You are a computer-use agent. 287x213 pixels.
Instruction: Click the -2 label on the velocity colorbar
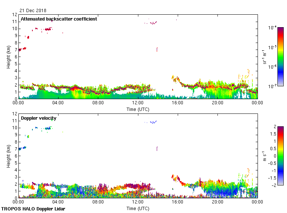274,185
